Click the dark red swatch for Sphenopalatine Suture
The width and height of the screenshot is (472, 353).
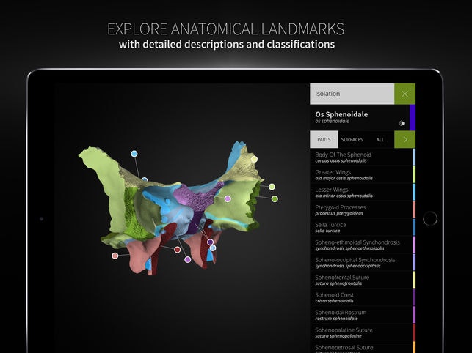pyautogui.click(x=414, y=332)
